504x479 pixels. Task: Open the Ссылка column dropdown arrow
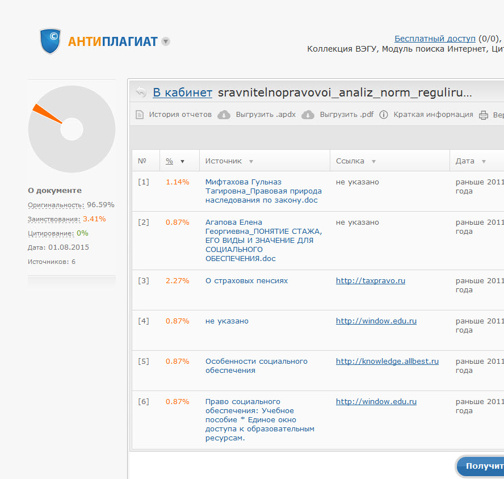(373, 161)
